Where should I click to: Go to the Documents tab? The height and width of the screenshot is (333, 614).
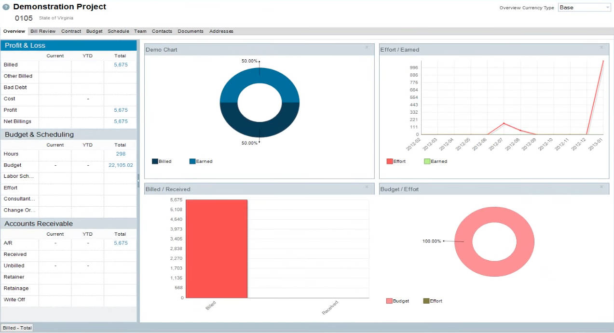pos(191,31)
